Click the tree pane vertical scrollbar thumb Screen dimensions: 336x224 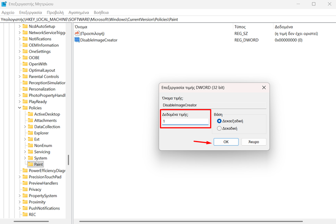coord(69,159)
